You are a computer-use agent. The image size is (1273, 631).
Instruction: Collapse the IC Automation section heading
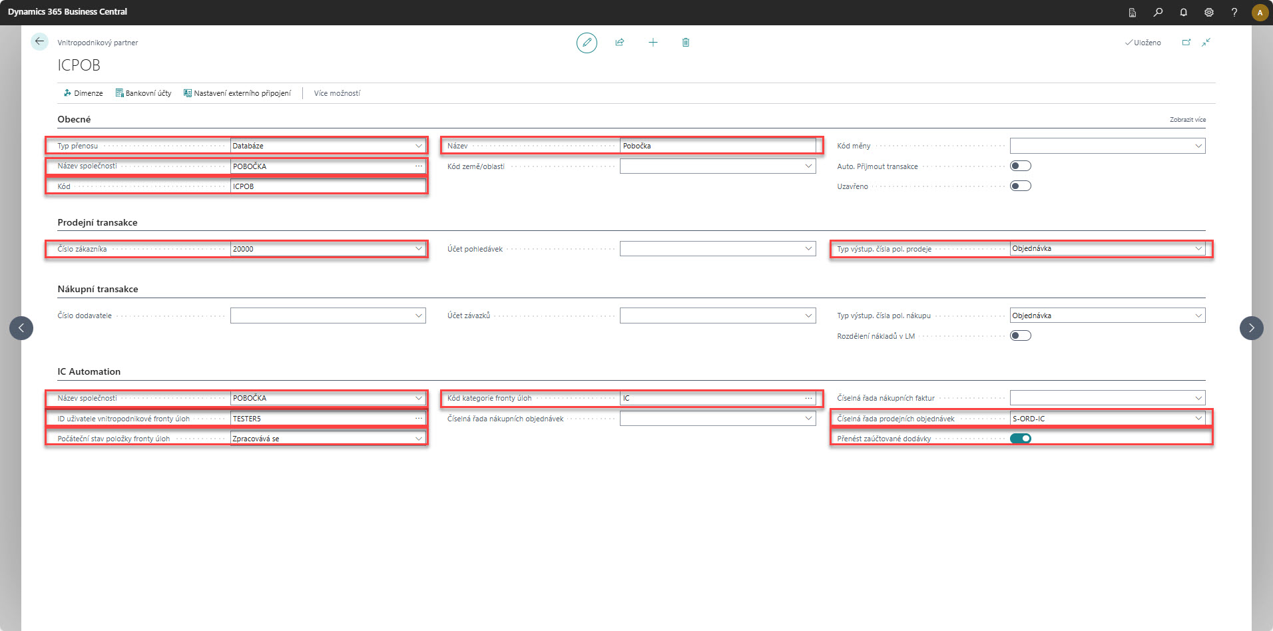pos(89,371)
